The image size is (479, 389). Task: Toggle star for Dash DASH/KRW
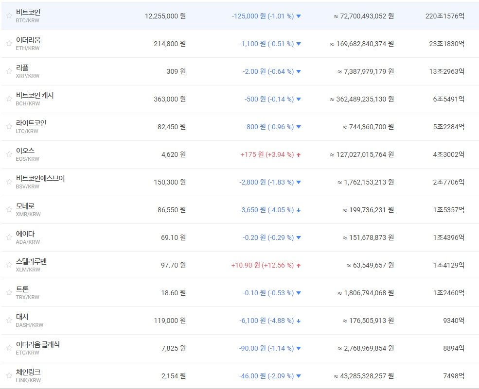[x=9, y=320]
